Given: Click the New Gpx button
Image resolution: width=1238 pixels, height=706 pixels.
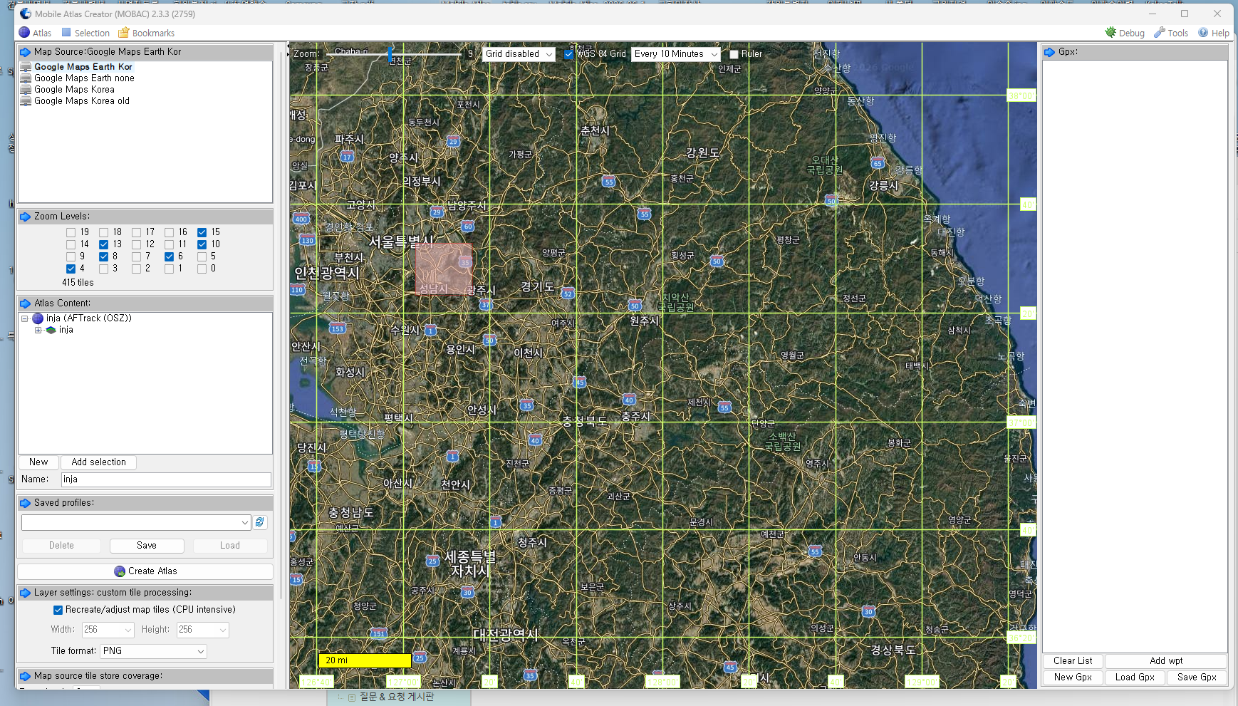Looking at the screenshot, I should [1073, 678].
